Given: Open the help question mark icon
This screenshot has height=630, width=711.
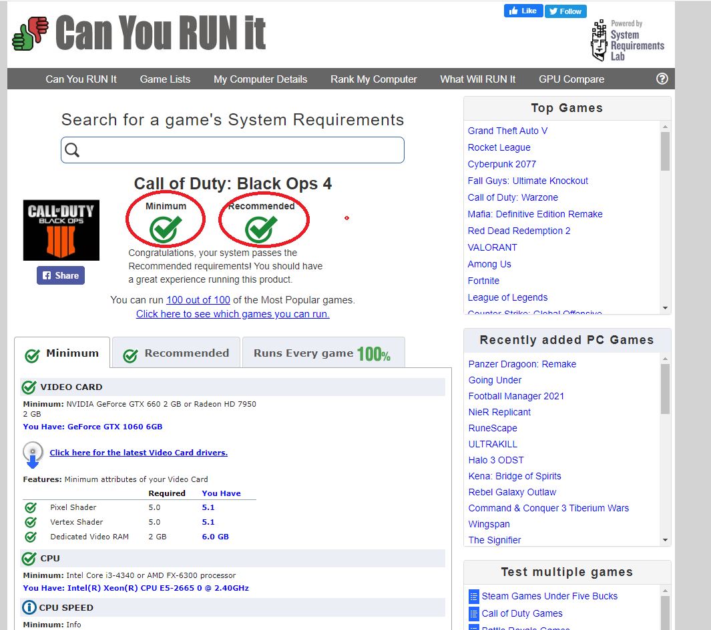Looking at the screenshot, I should [662, 79].
